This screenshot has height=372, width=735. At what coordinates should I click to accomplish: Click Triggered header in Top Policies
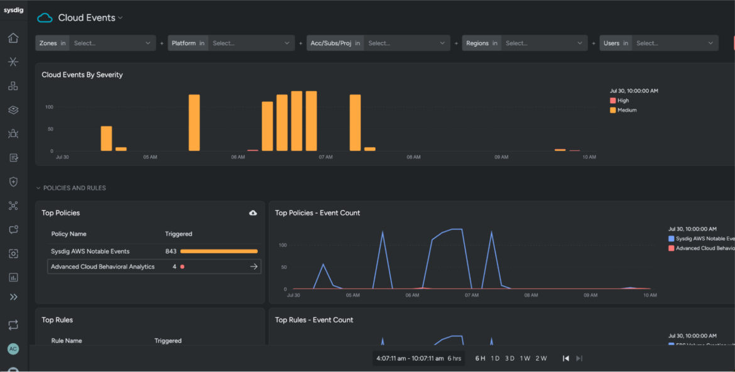point(178,234)
